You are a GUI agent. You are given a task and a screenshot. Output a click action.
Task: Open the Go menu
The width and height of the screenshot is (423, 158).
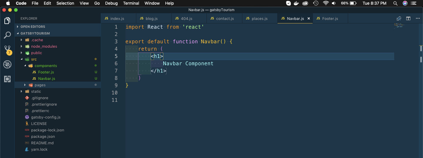[x=97, y=3]
